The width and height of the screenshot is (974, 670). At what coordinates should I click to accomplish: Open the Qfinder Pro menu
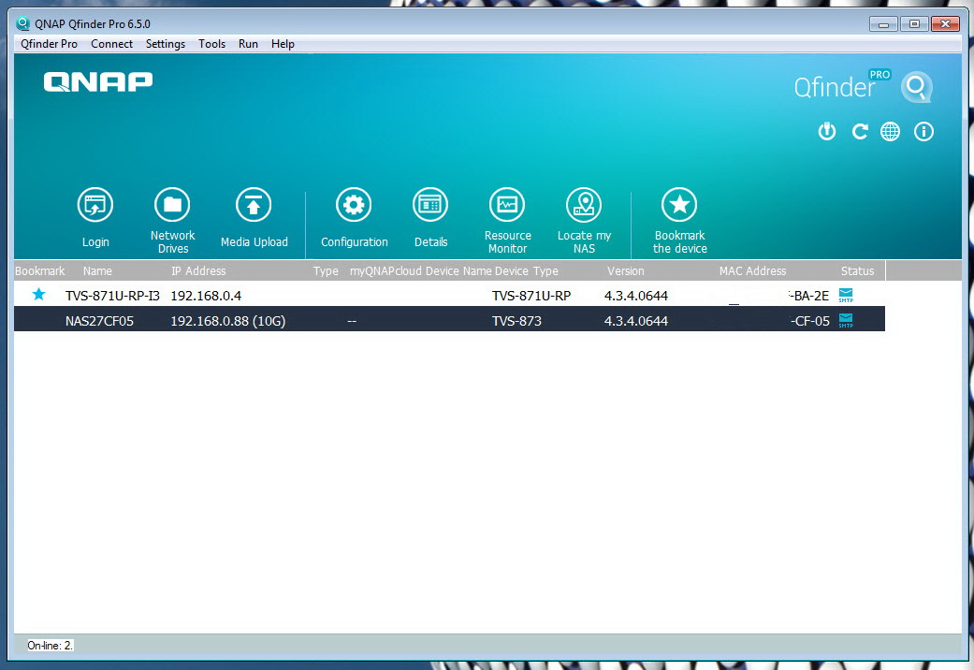(49, 43)
